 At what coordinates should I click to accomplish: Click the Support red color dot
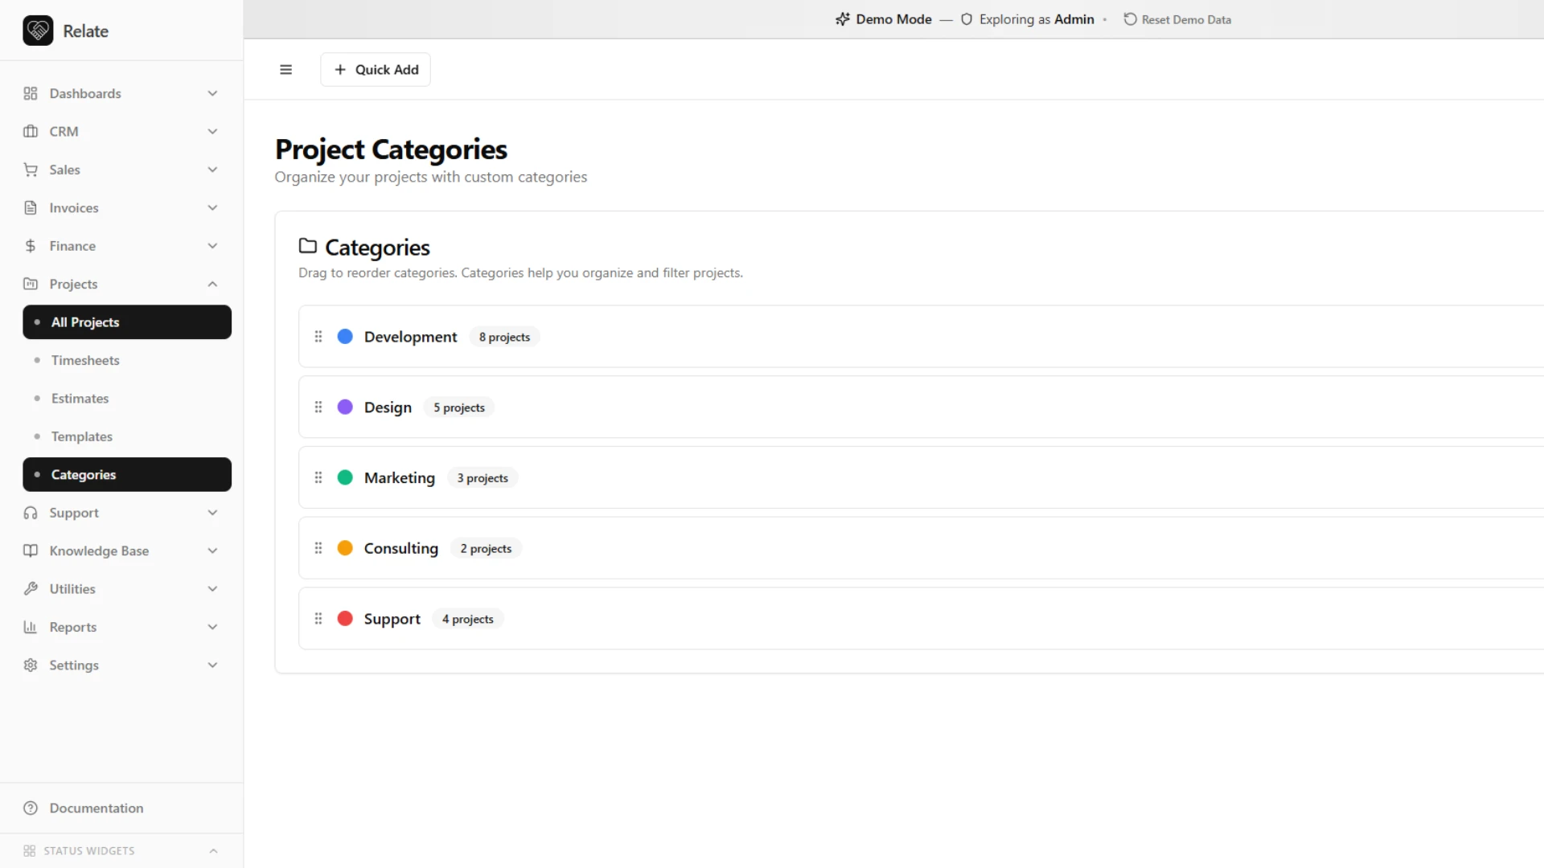click(345, 619)
